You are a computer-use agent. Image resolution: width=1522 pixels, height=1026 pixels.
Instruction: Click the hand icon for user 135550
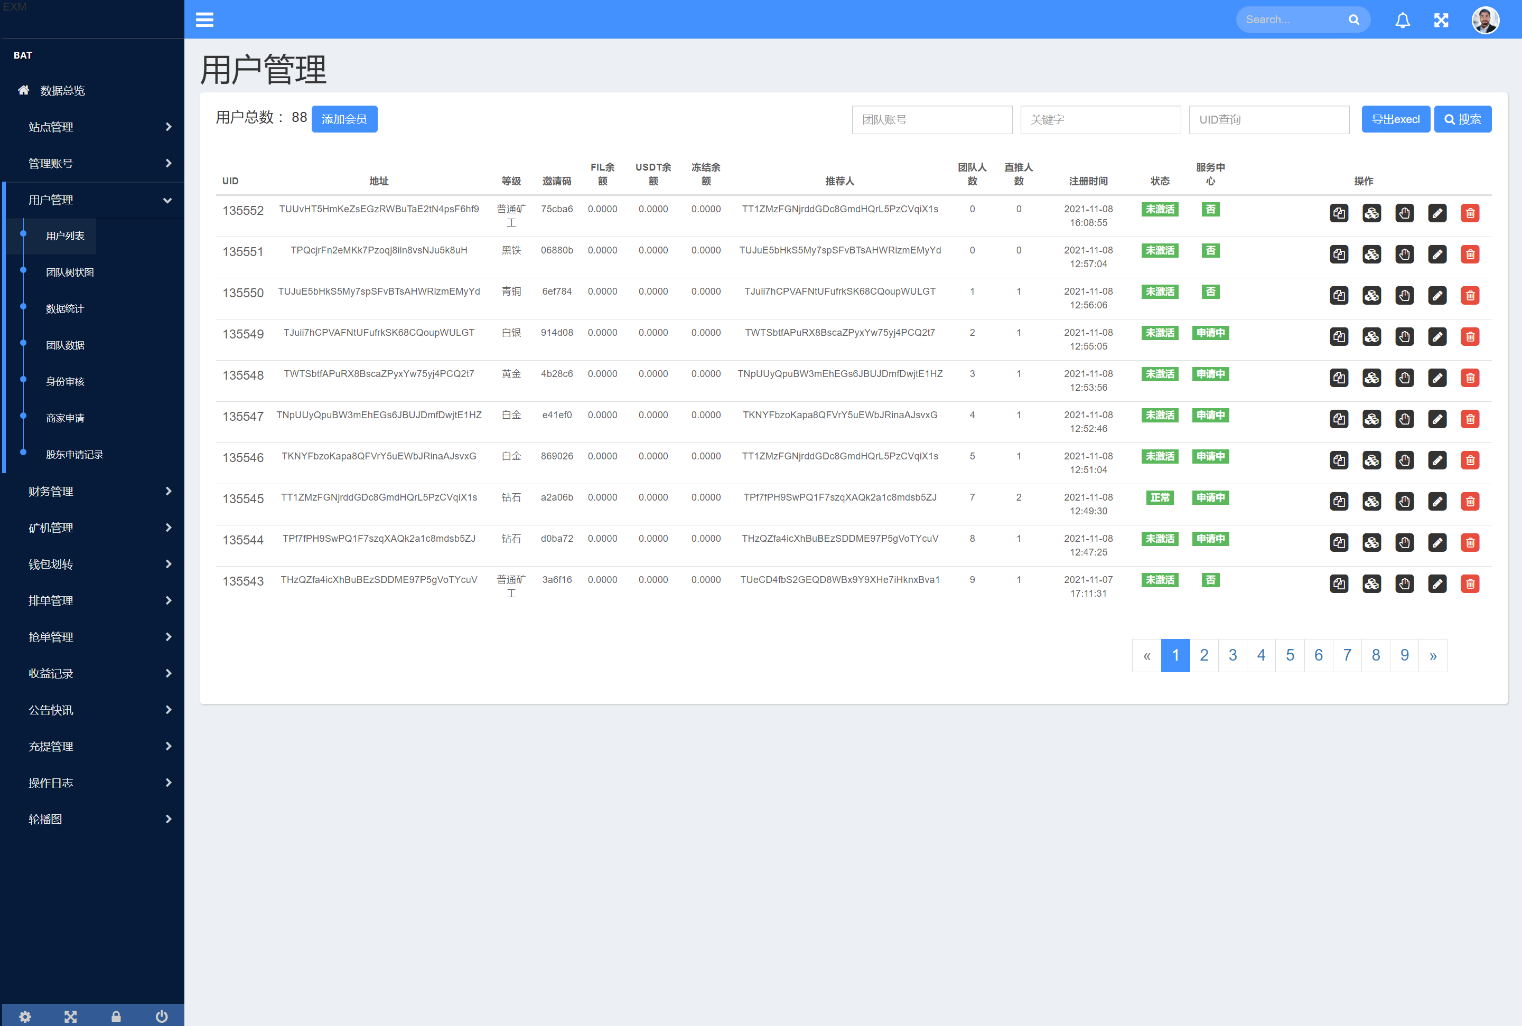[x=1405, y=295]
